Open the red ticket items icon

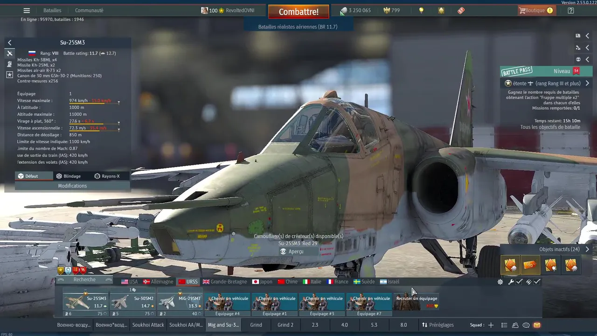[461, 10]
